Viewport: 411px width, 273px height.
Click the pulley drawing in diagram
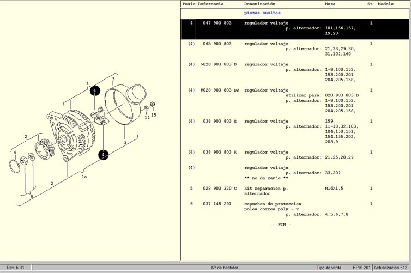[45, 149]
